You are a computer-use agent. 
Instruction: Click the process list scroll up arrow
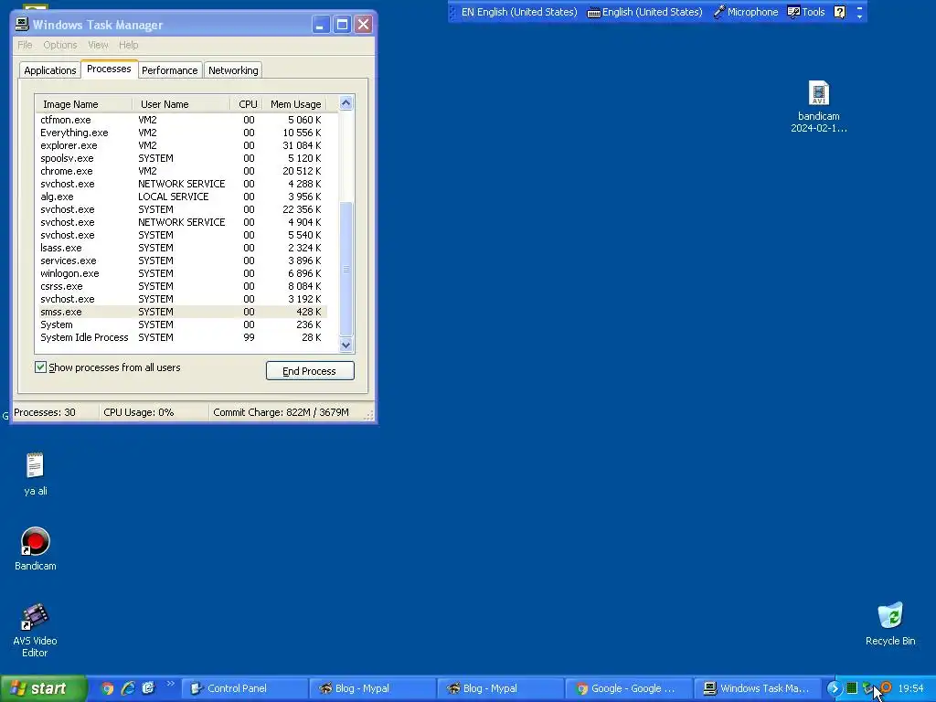[x=346, y=103]
